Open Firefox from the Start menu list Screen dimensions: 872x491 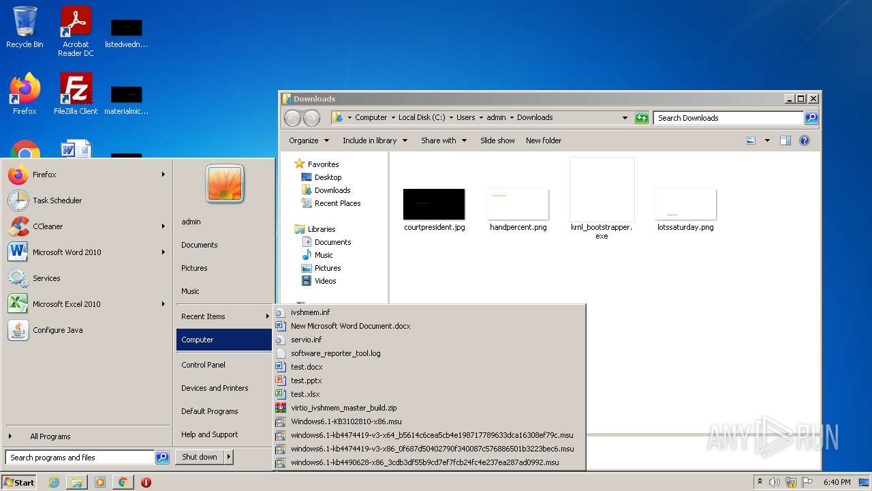(86, 175)
